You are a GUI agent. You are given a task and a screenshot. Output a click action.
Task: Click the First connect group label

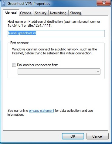coord(19,43)
